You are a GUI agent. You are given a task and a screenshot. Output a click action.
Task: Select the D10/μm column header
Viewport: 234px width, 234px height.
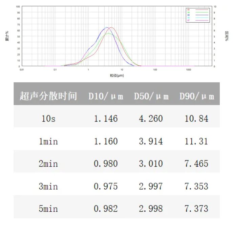point(106,96)
